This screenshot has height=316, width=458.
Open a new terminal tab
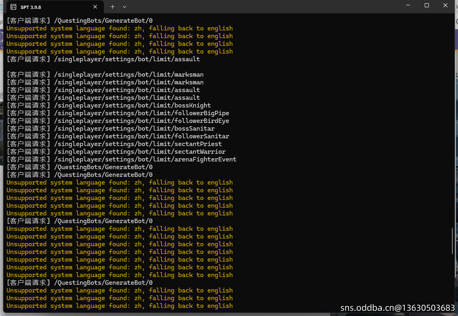click(x=112, y=7)
